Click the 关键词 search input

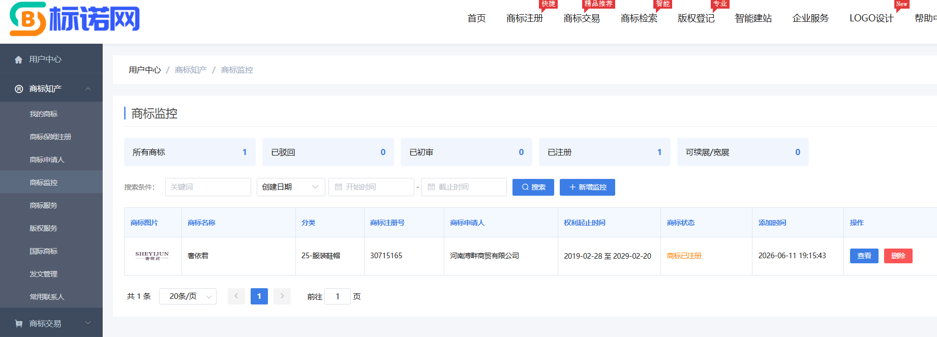click(x=208, y=187)
